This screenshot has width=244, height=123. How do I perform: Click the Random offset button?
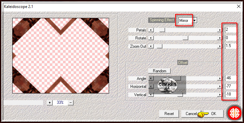coord(159,71)
